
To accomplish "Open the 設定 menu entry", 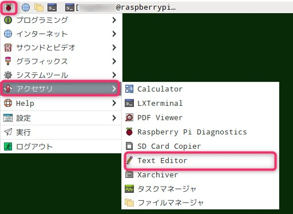I will coord(61,118).
